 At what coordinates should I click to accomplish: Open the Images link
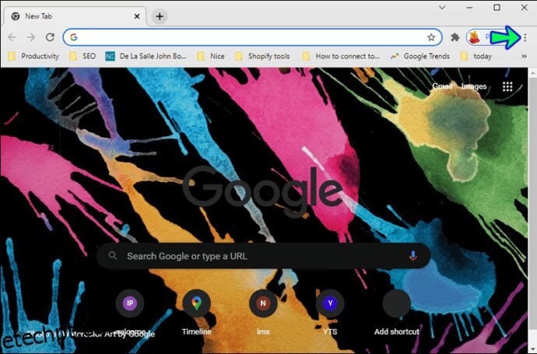[x=474, y=86]
